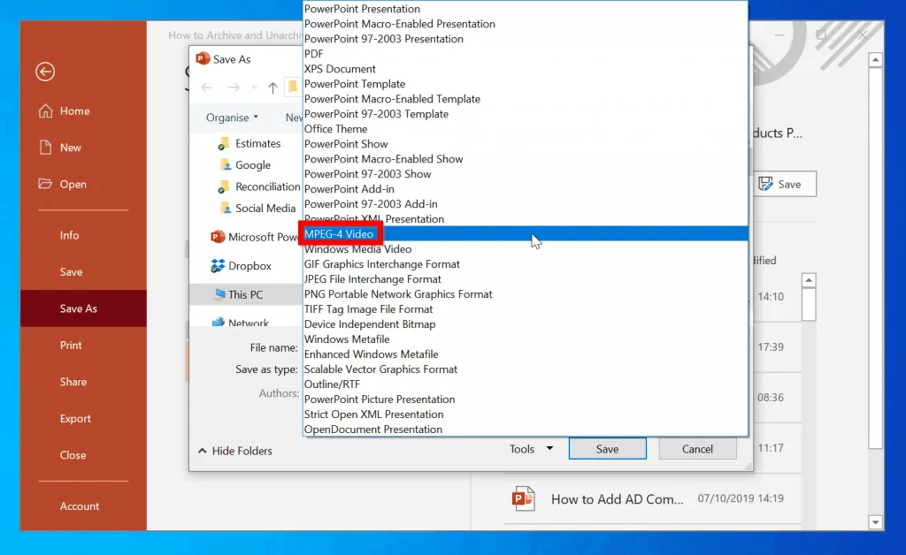Click the Google folder icon in the navigation tree

pos(226,165)
